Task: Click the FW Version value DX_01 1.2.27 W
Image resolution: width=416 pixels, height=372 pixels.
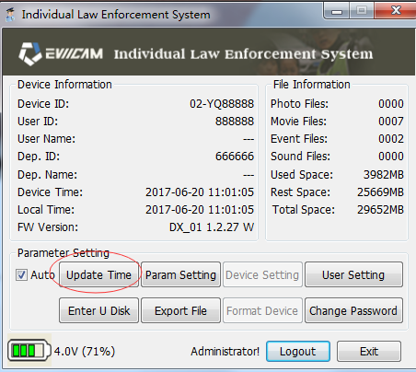Action: point(212,227)
